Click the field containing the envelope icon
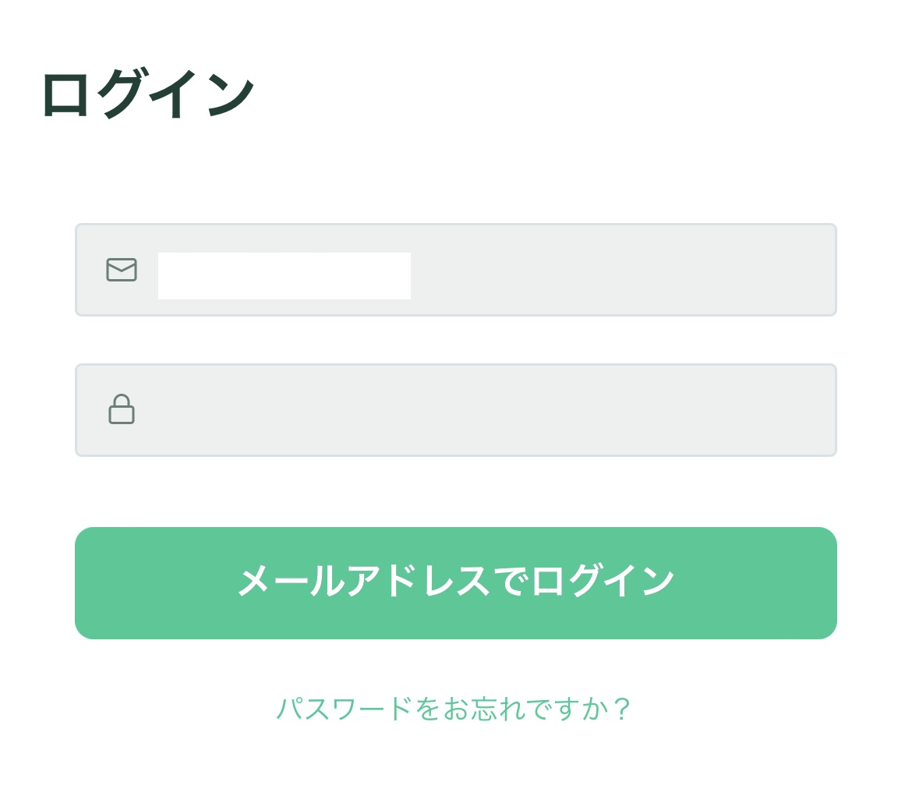This screenshot has height=789, width=912. point(455,270)
